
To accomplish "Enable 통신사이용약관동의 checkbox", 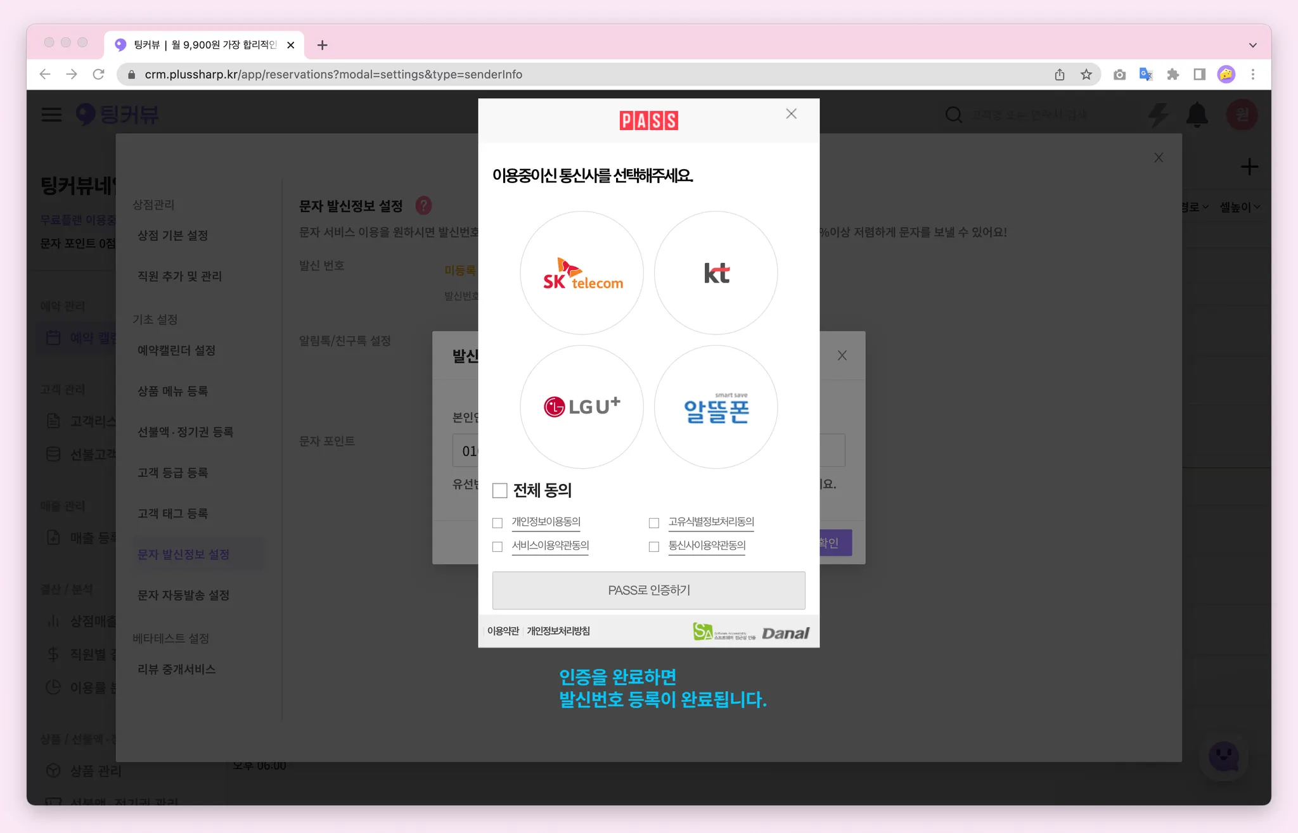I will [654, 546].
